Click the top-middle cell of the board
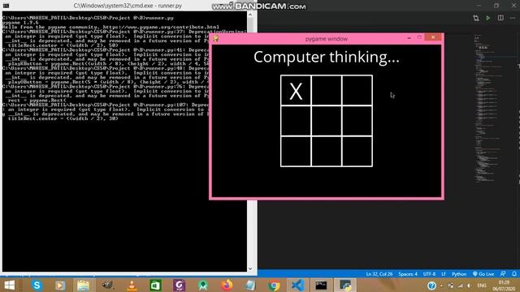Viewport: 520px width, 292px height. [327, 90]
